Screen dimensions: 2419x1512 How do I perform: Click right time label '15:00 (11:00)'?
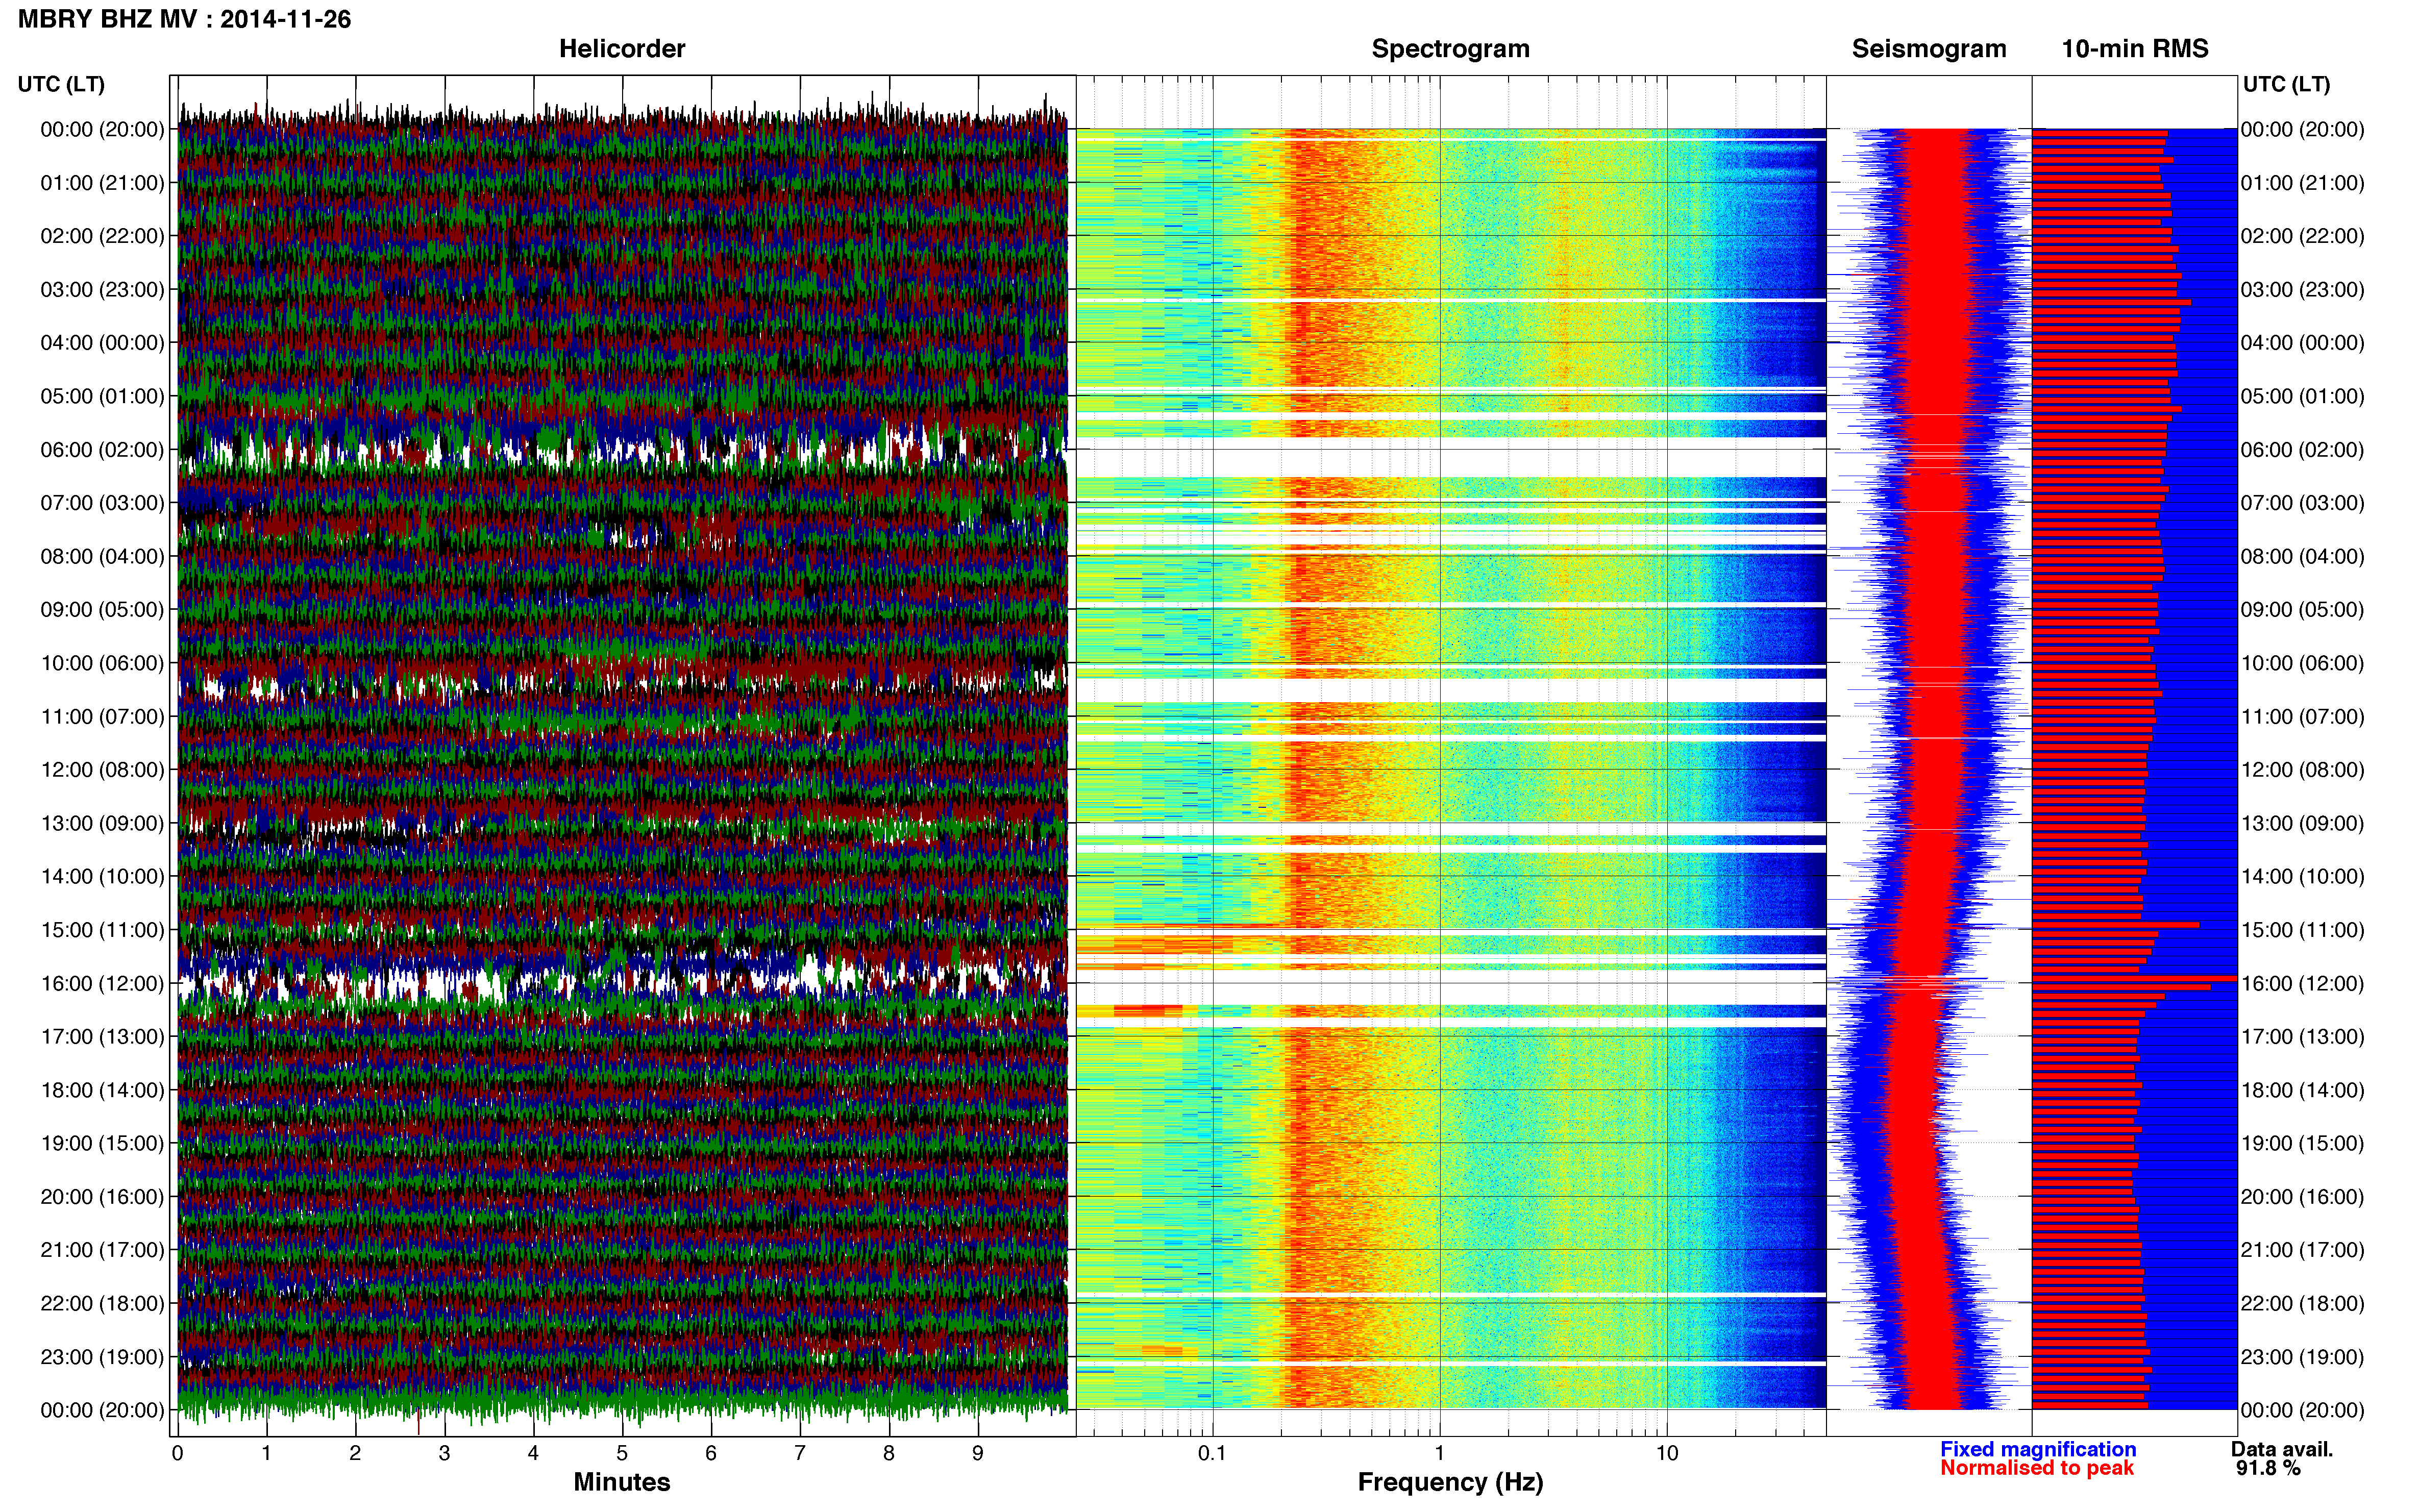pos(2302,930)
